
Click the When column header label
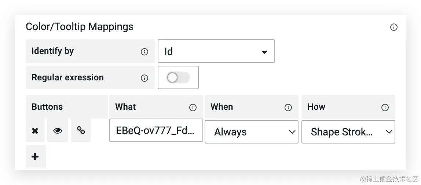tap(222, 107)
